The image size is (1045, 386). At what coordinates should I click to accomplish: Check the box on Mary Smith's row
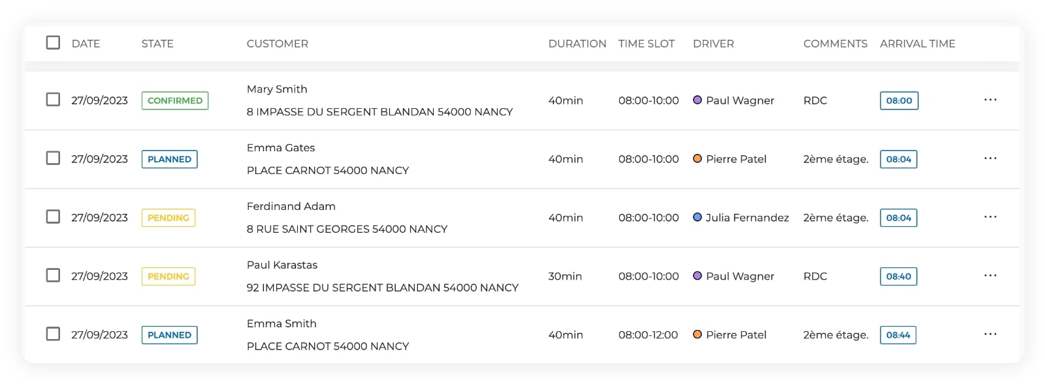(53, 100)
